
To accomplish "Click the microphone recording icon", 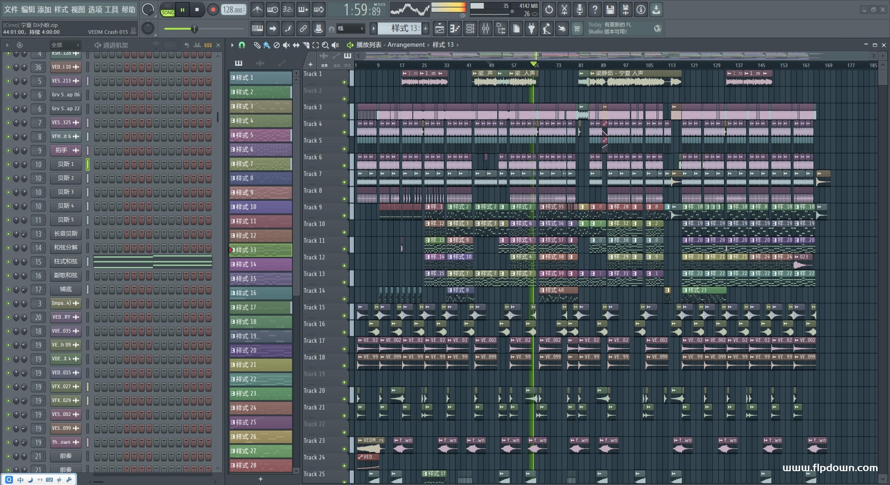I will point(579,9).
